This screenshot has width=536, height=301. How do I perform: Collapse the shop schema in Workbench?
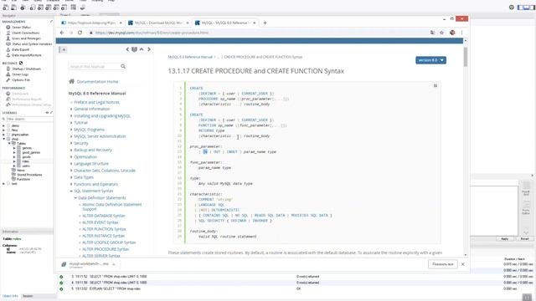tap(3, 139)
